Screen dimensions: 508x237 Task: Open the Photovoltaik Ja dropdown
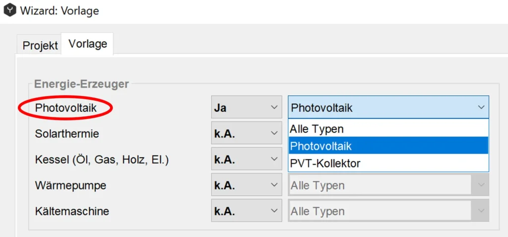[247, 107]
